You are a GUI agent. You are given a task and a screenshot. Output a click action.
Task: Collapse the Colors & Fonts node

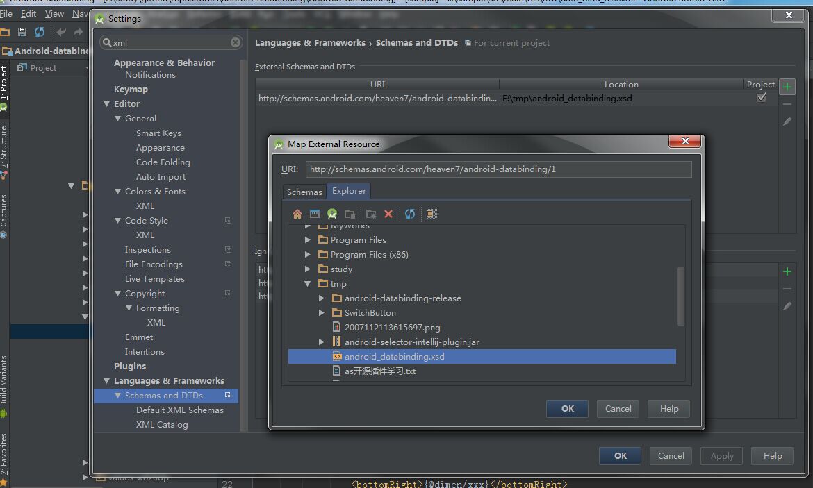[x=117, y=191]
